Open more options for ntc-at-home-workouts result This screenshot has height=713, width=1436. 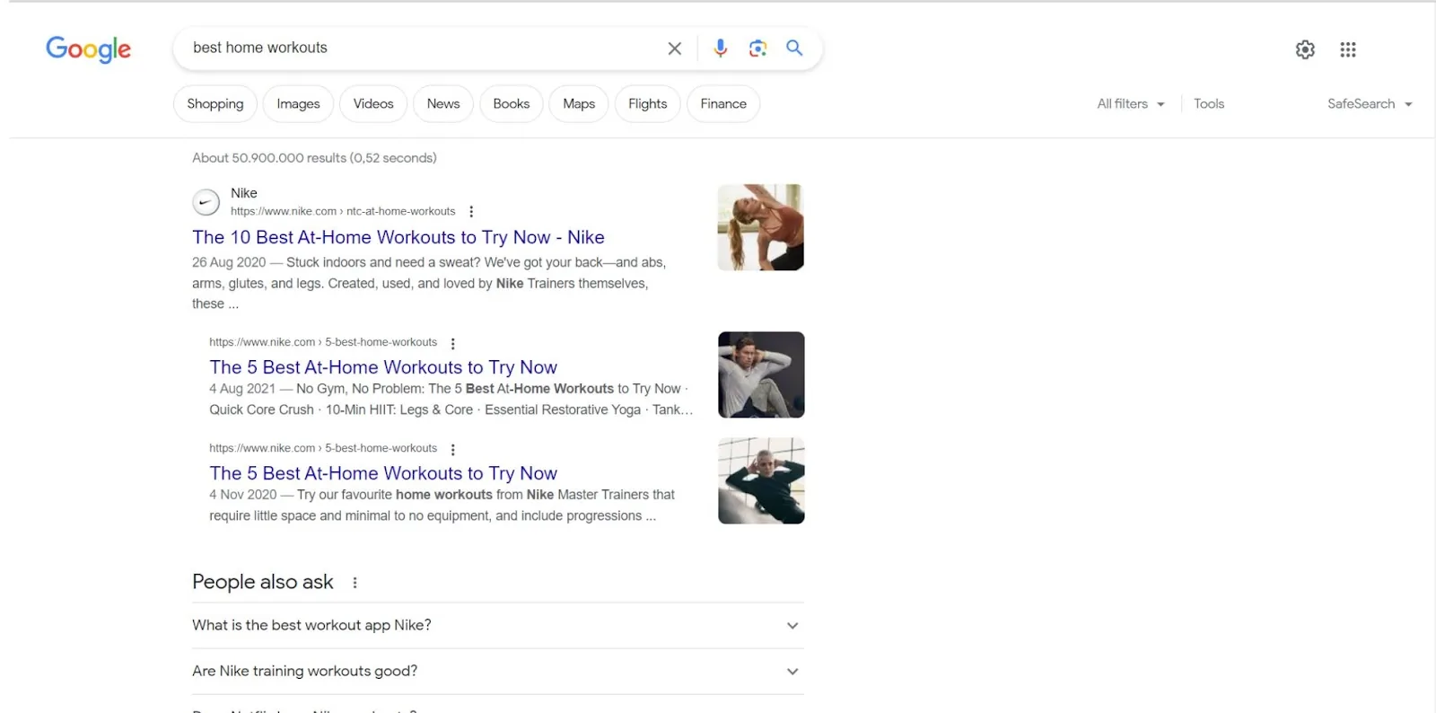471,212
